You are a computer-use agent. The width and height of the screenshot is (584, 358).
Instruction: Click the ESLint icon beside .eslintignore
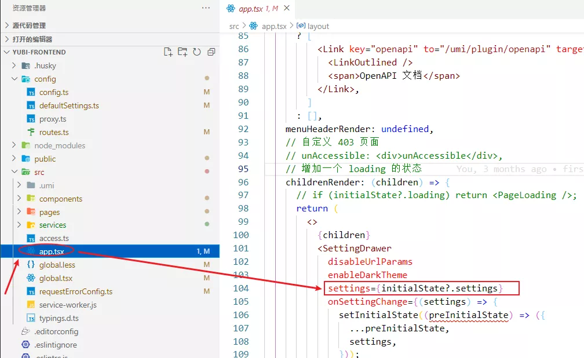click(25, 345)
